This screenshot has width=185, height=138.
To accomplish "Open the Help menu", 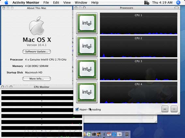I will tap(95, 3).
